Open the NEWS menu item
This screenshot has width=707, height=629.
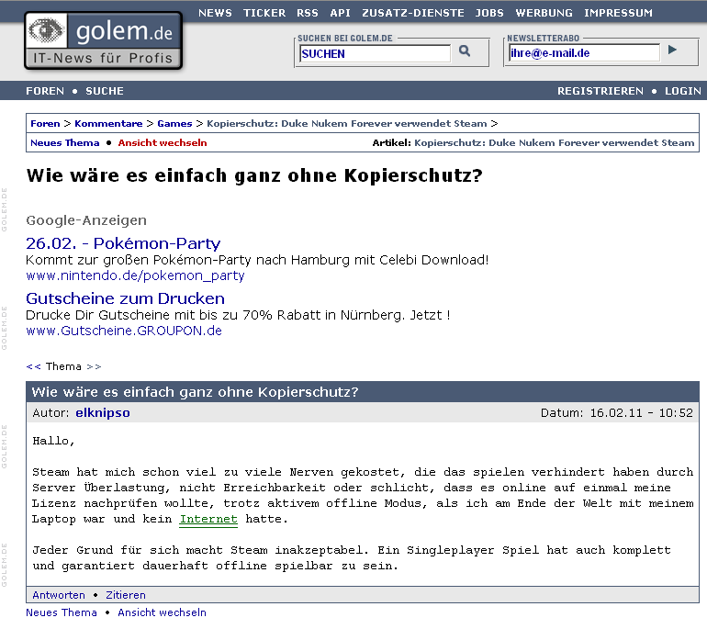coord(215,13)
